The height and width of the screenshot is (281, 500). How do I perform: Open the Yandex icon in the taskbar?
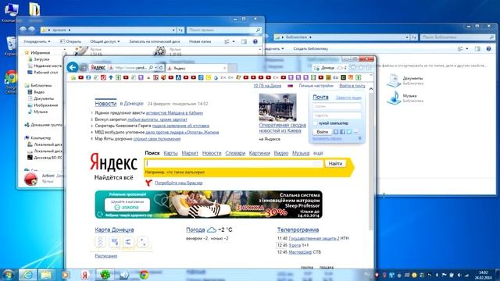pos(85,275)
